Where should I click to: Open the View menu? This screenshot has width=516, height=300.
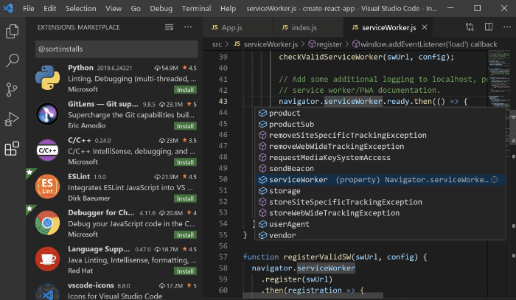tap(114, 9)
